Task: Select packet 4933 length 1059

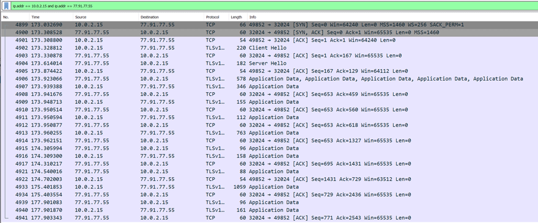Action: tap(269, 187)
